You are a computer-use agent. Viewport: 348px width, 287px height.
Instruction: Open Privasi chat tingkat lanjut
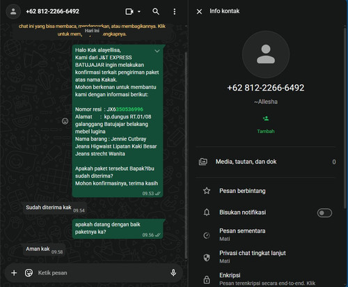click(x=266, y=257)
